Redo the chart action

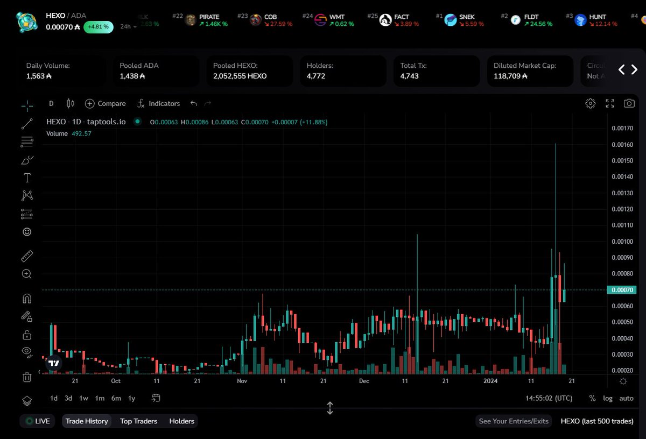(x=208, y=103)
